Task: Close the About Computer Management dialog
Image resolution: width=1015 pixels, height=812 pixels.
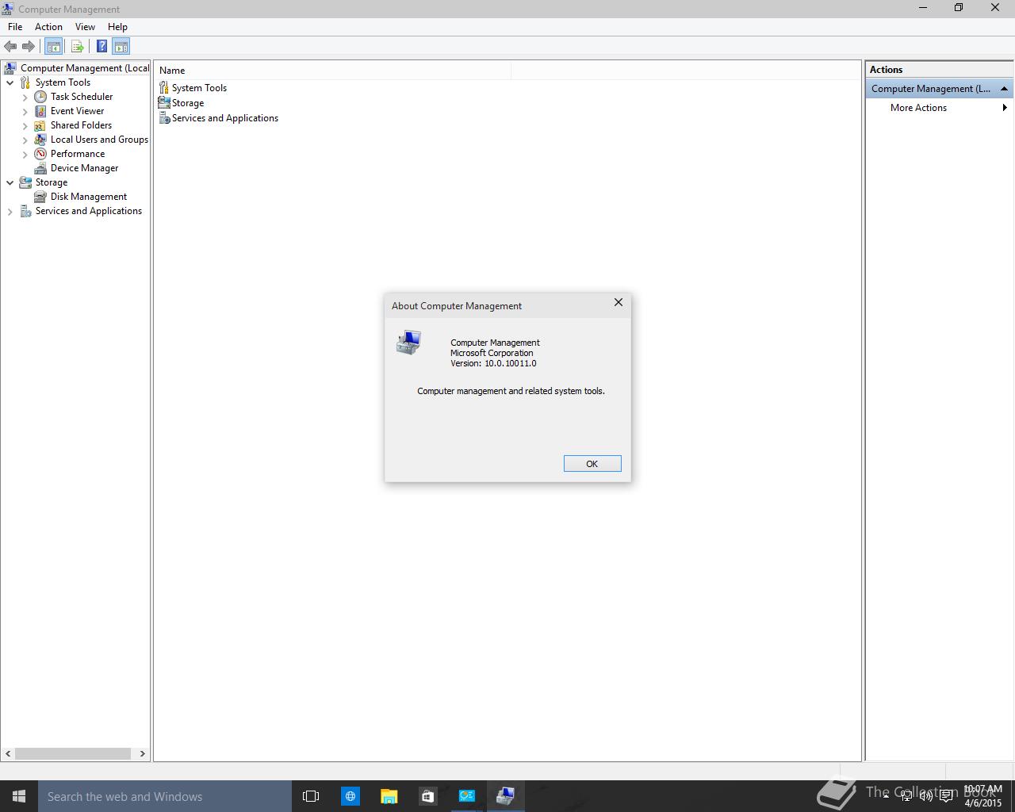Action: click(x=619, y=303)
